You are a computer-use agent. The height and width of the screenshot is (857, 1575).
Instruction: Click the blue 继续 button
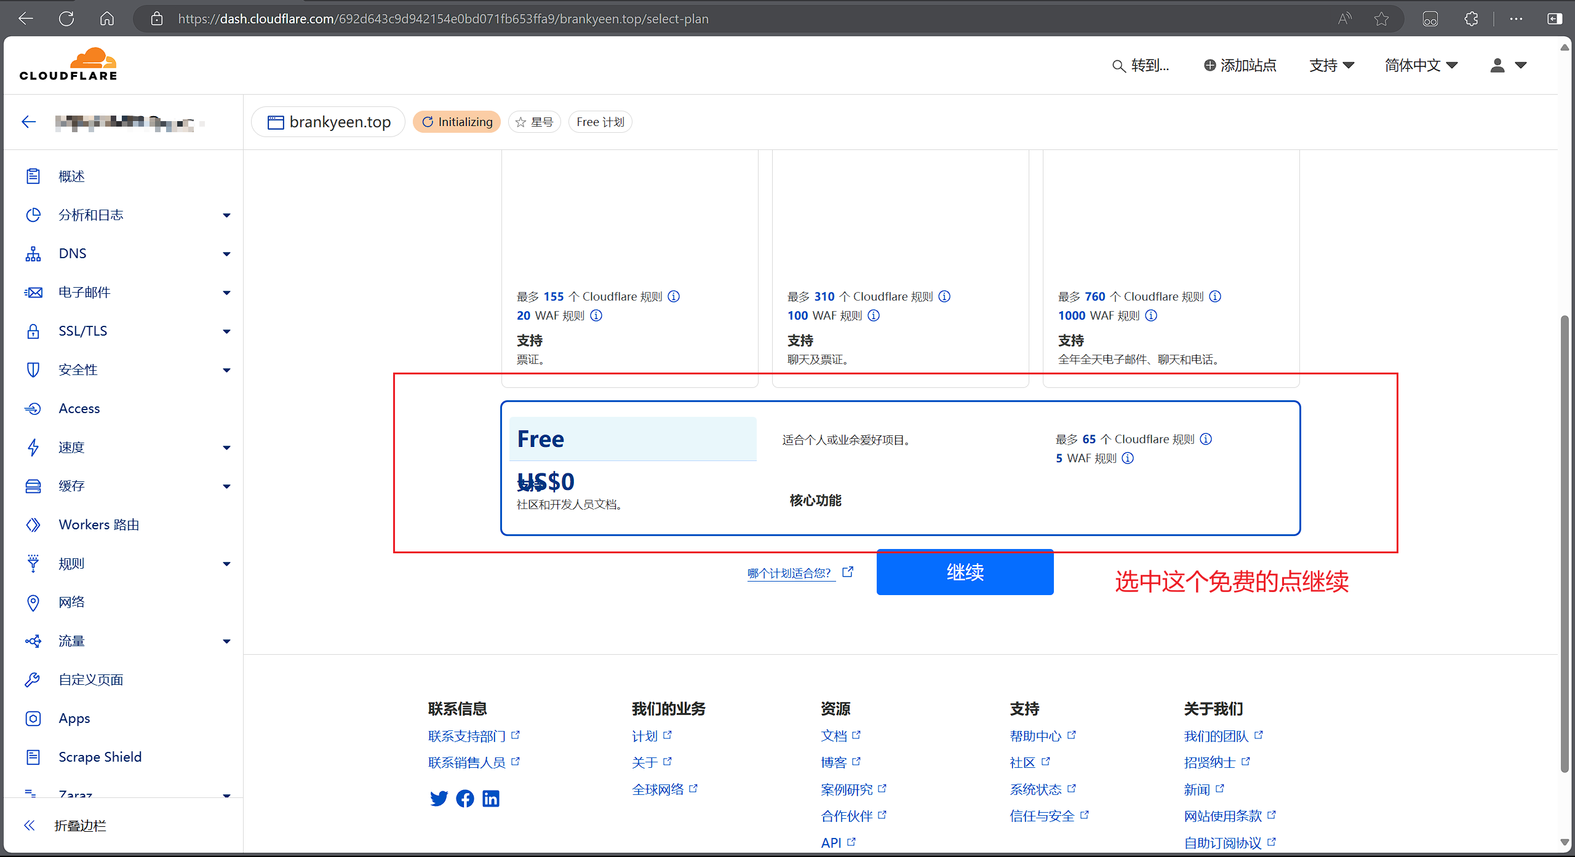[964, 572]
